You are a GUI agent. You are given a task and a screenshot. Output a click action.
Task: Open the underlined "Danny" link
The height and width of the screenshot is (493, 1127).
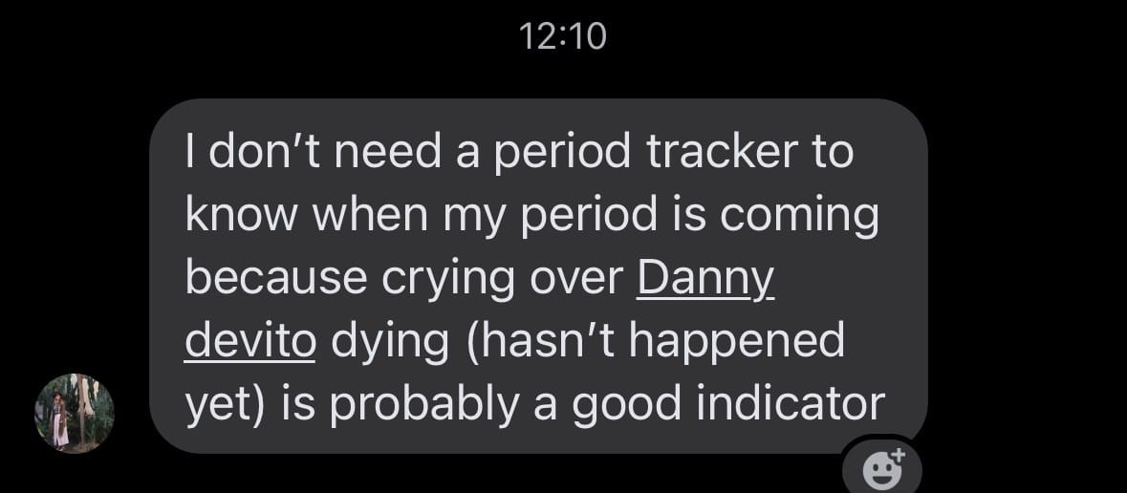705,278
